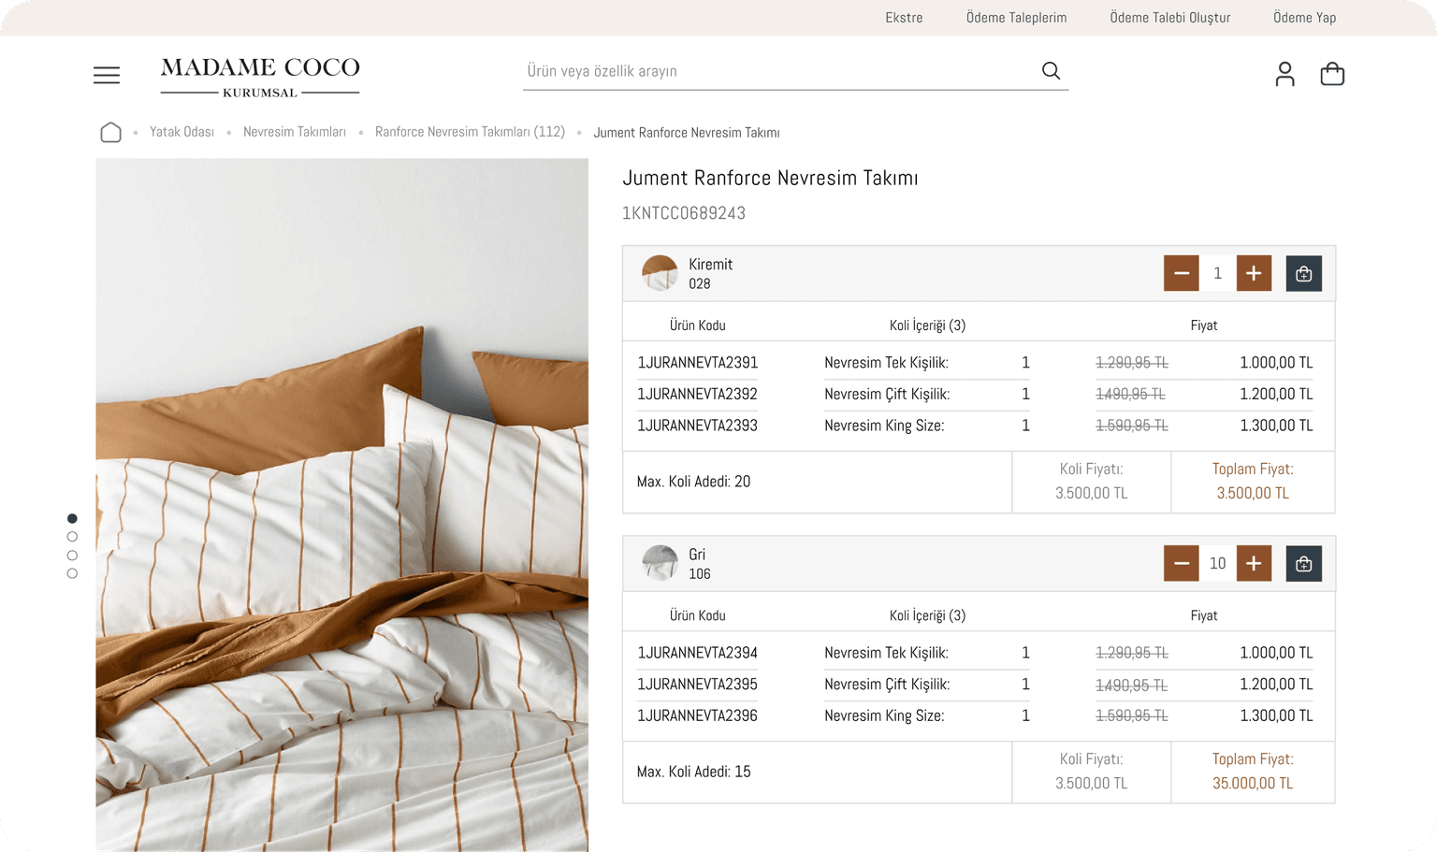Decrease Gri quantity with minus stepper
This screenshot has height=852, width=1437.
coord(1181,563)
